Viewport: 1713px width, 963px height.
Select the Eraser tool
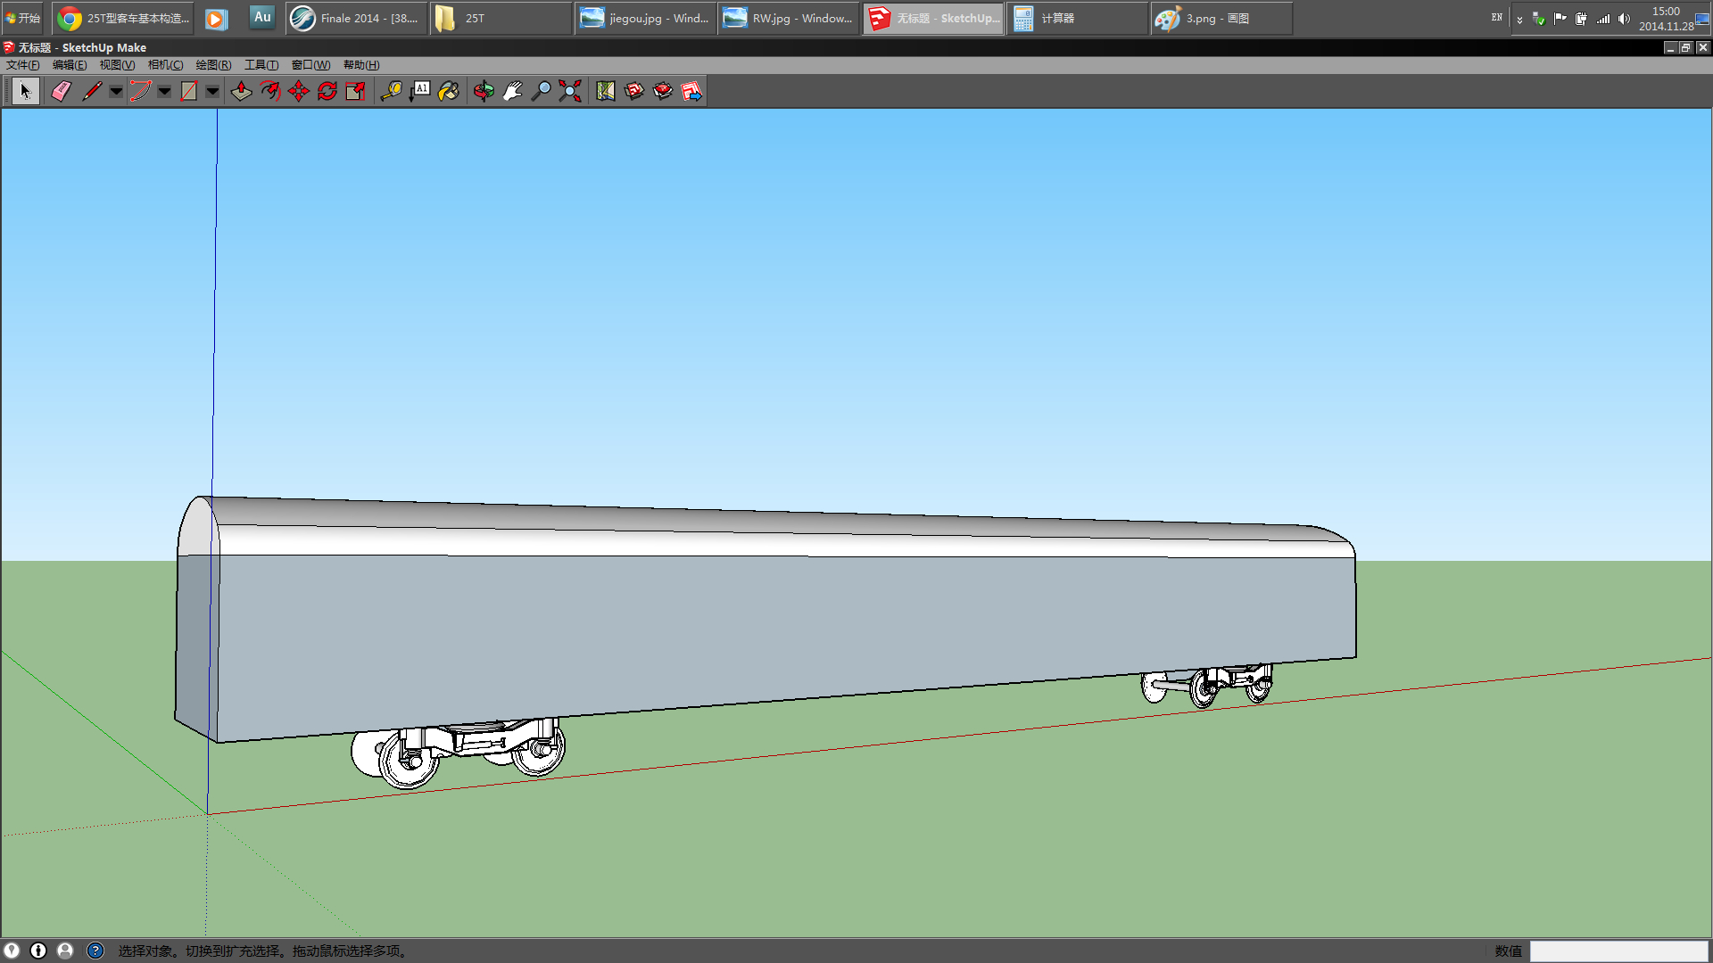point(61,91)
